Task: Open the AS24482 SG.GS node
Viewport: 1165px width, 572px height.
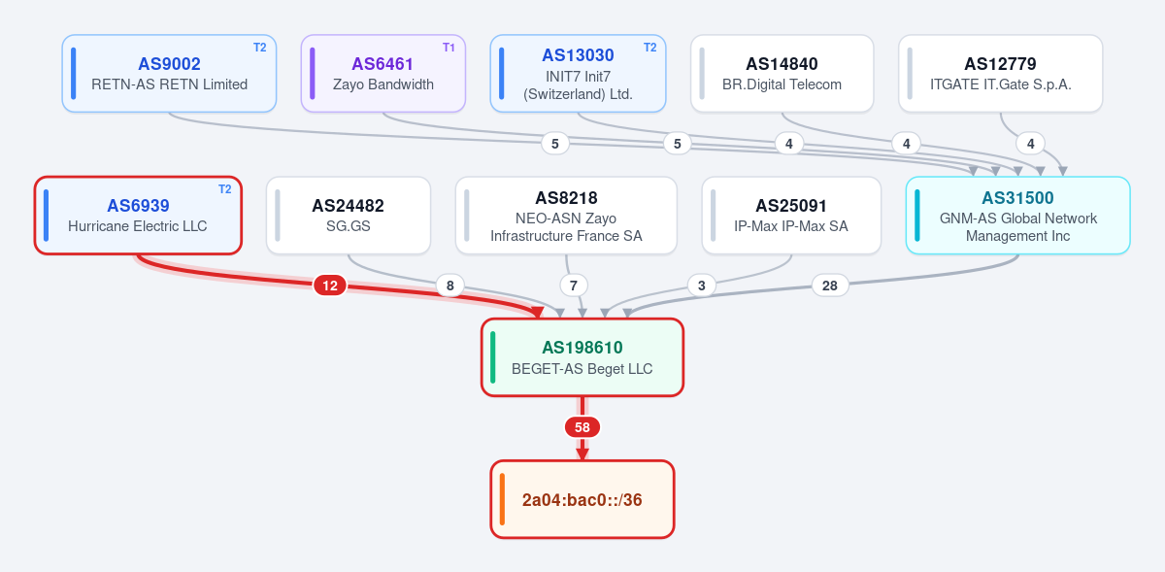Action: click(x=349, y=216)
